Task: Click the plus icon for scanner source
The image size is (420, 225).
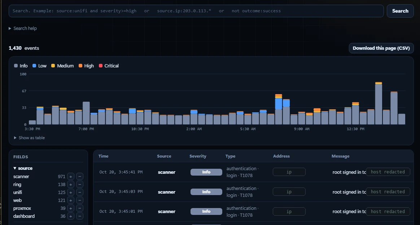Action: pos(71,177)
